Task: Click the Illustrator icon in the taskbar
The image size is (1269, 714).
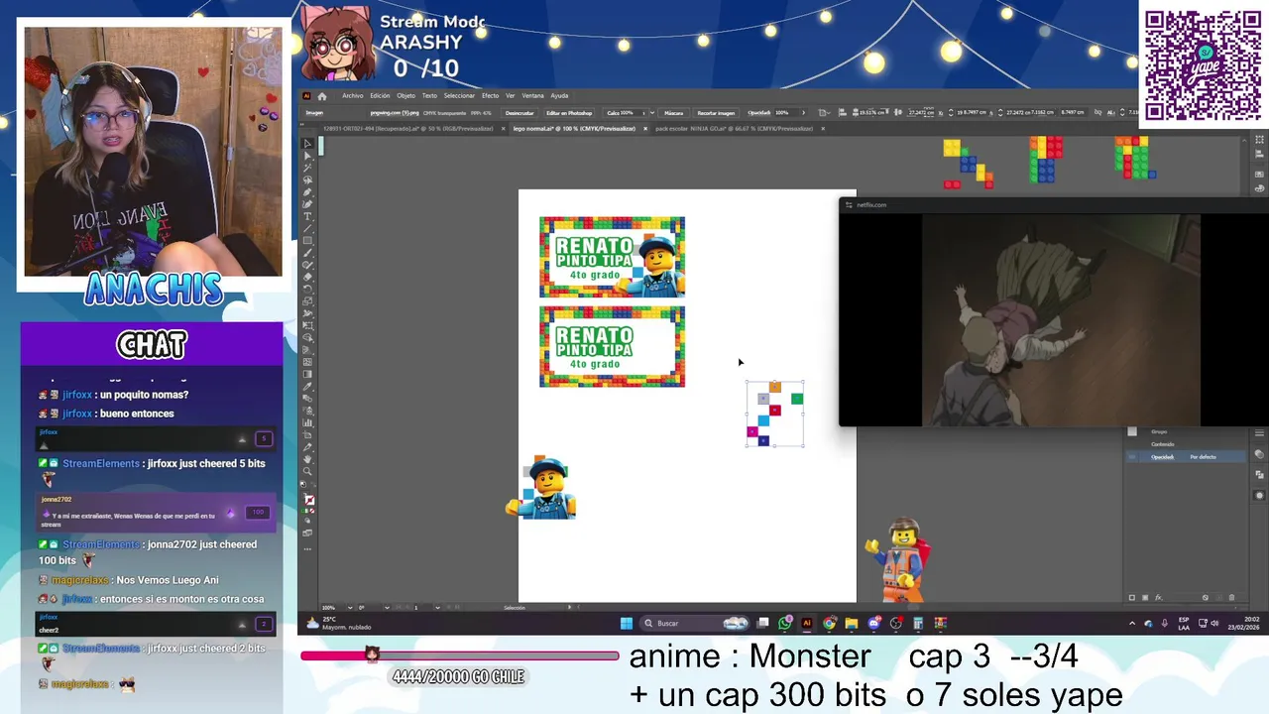Action: (807, 623)
